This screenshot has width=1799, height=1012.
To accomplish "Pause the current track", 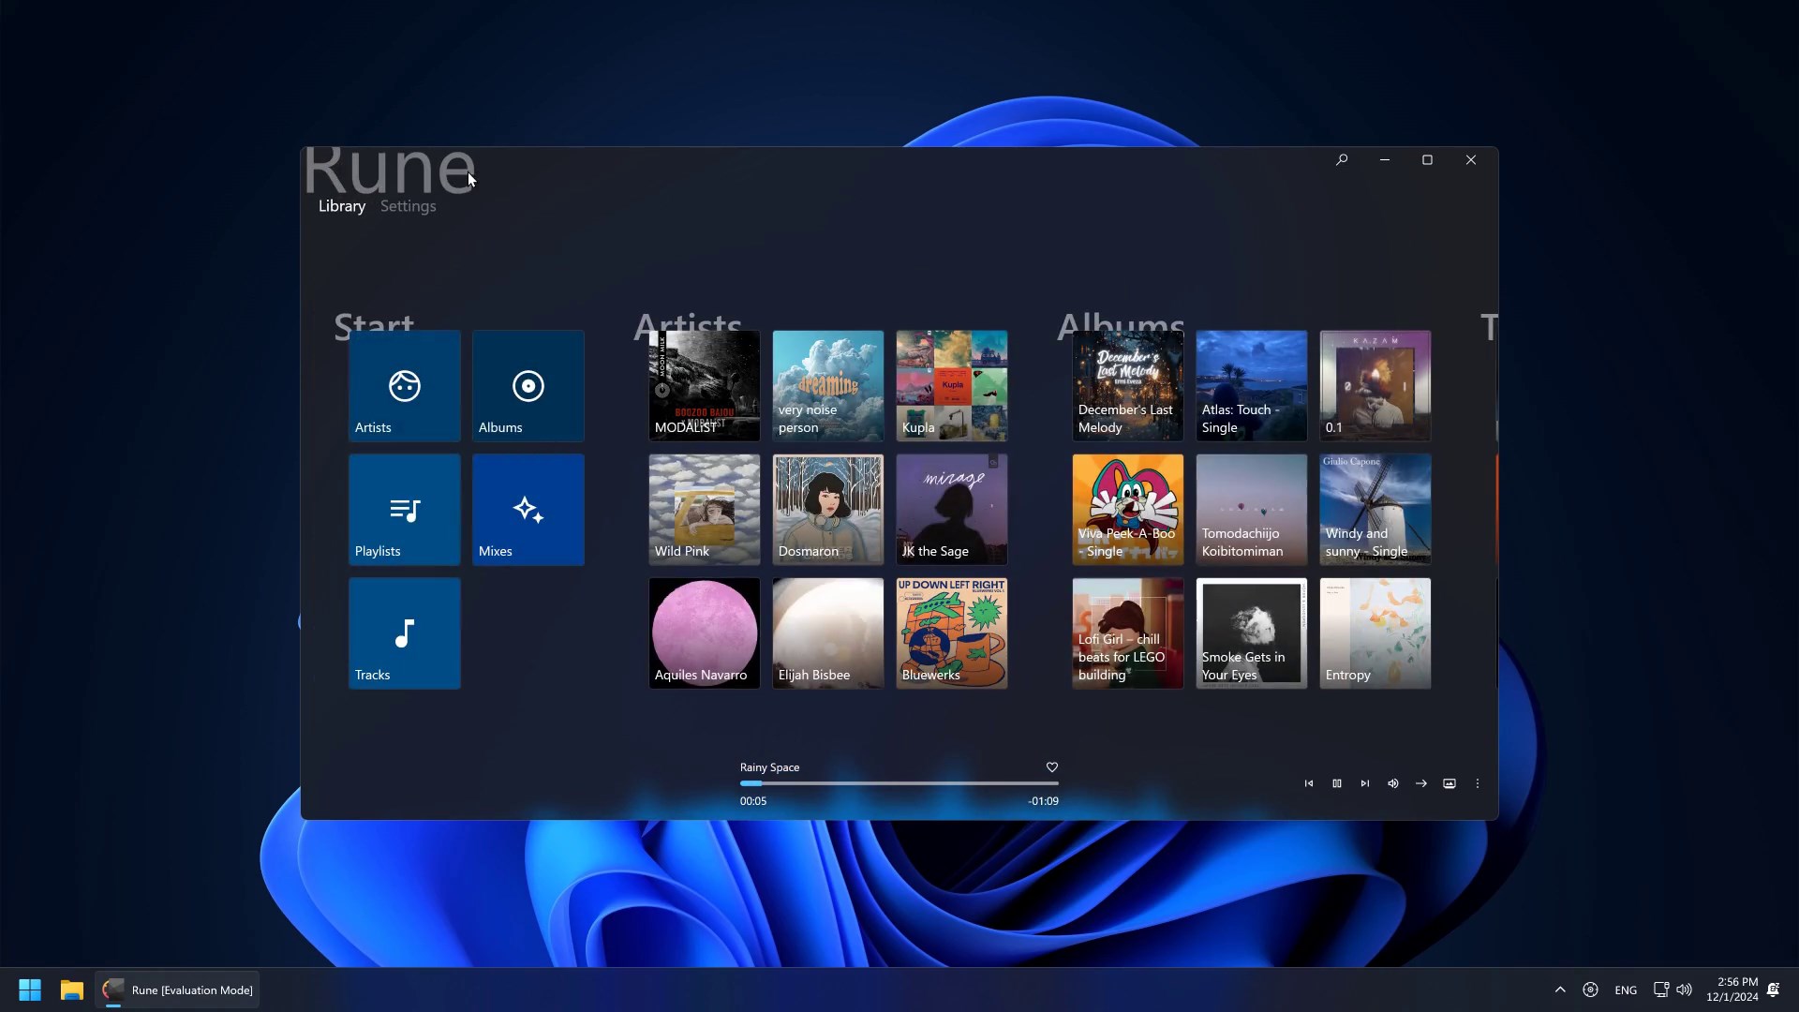I will [x=1337, y=783].
